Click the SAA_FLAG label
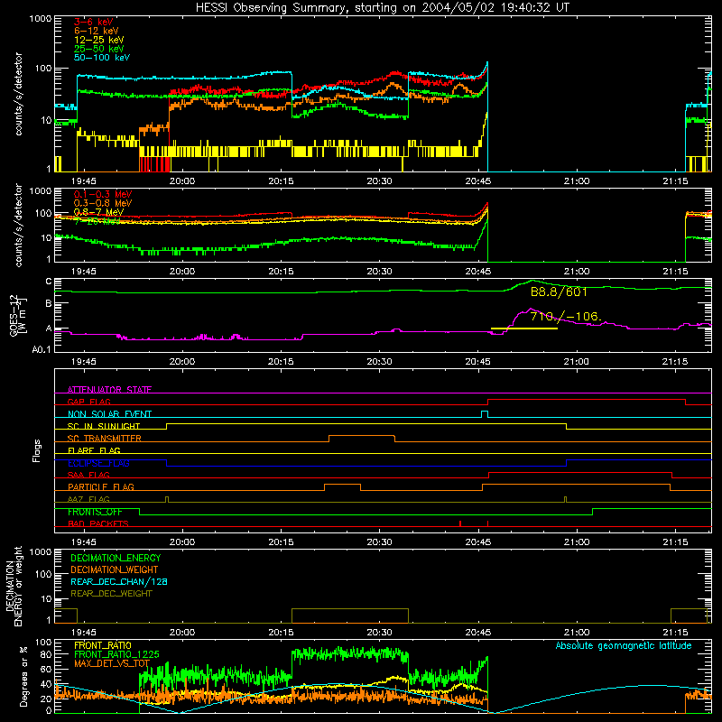This screenshot has width=722, height=722. tap(88, 475)
